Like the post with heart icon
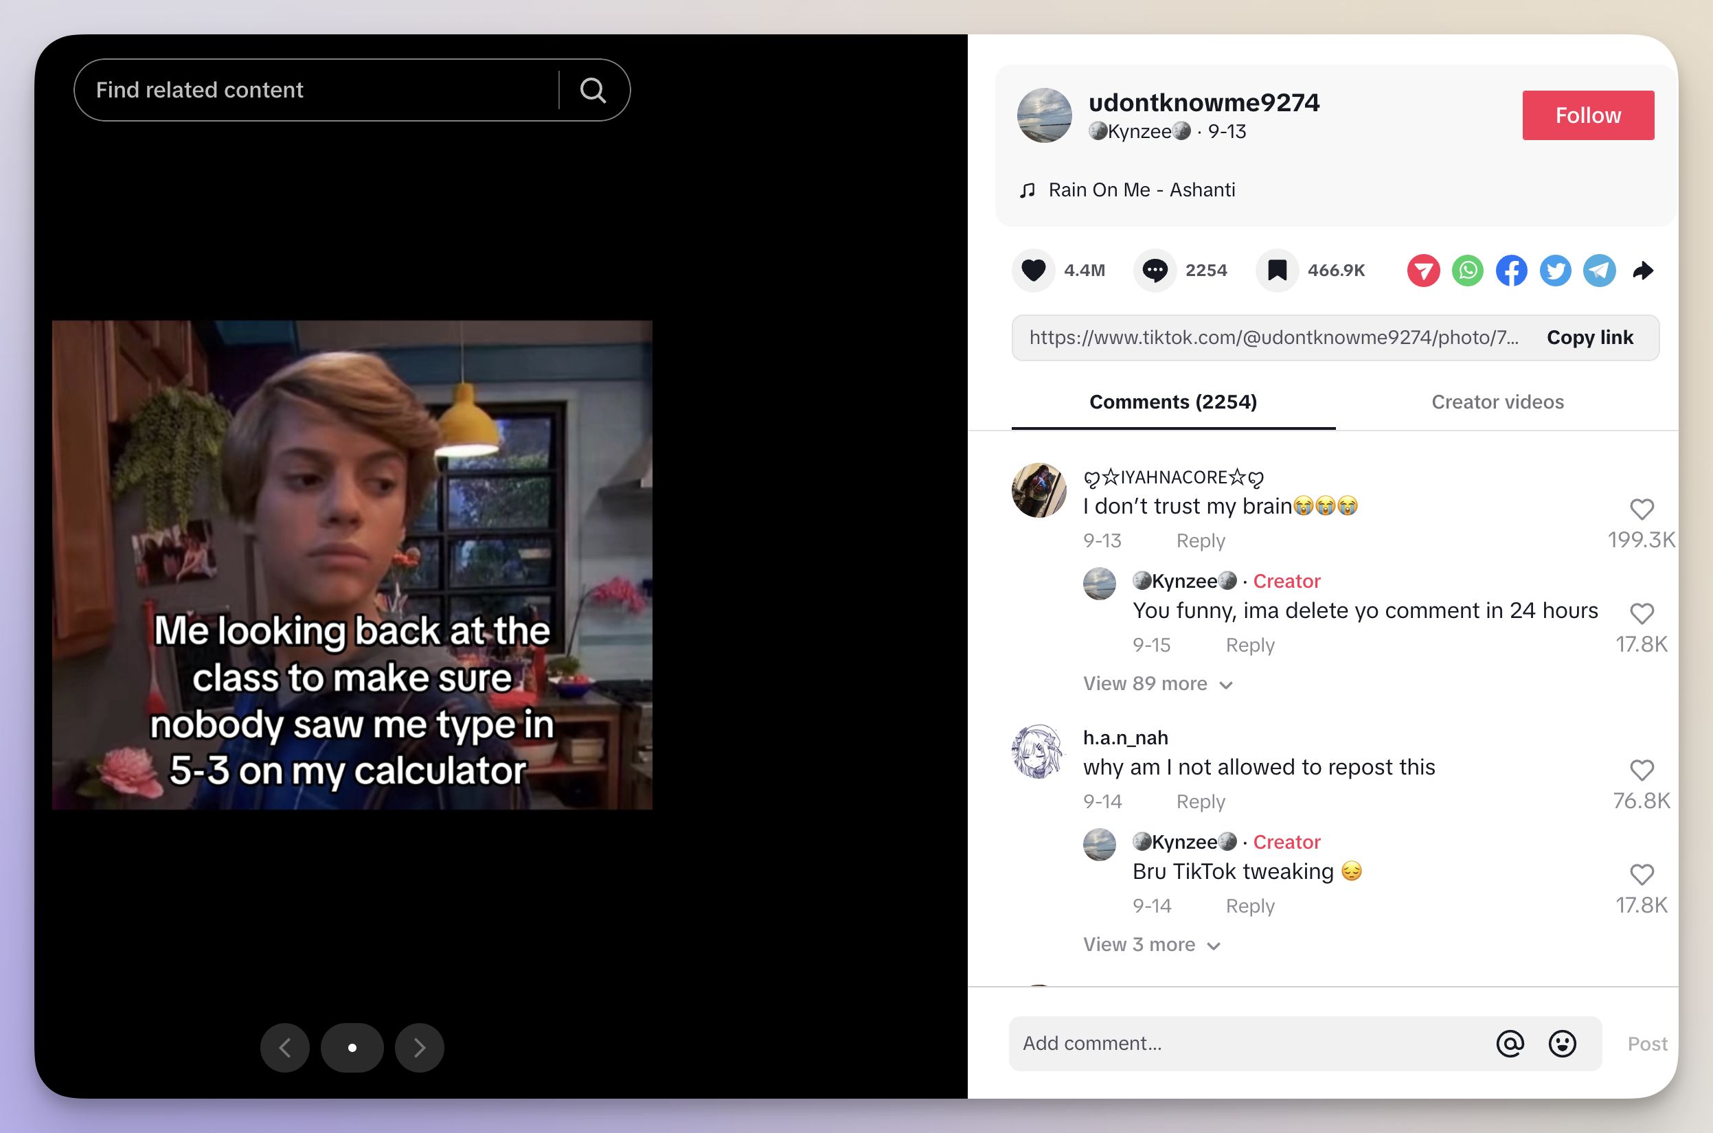This screenshot has width=1713, height=1133. (1034, 271)
